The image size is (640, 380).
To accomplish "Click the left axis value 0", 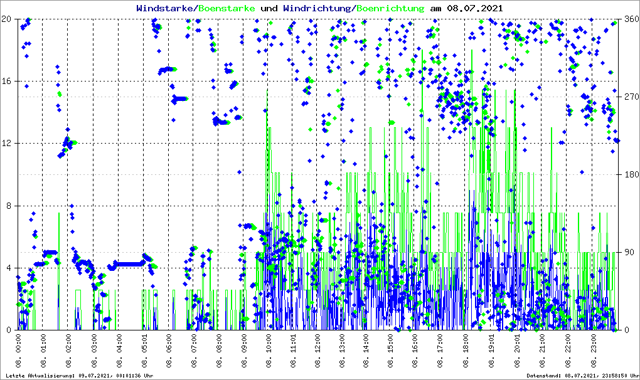I will click(x=9, y=330).
